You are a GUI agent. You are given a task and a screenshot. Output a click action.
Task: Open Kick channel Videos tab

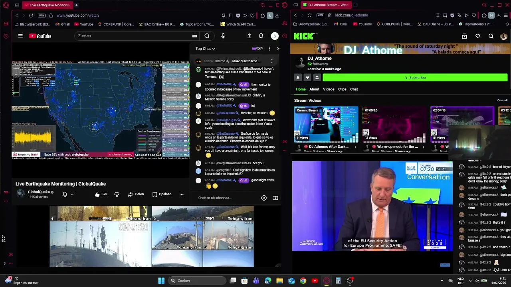point(329,89)
